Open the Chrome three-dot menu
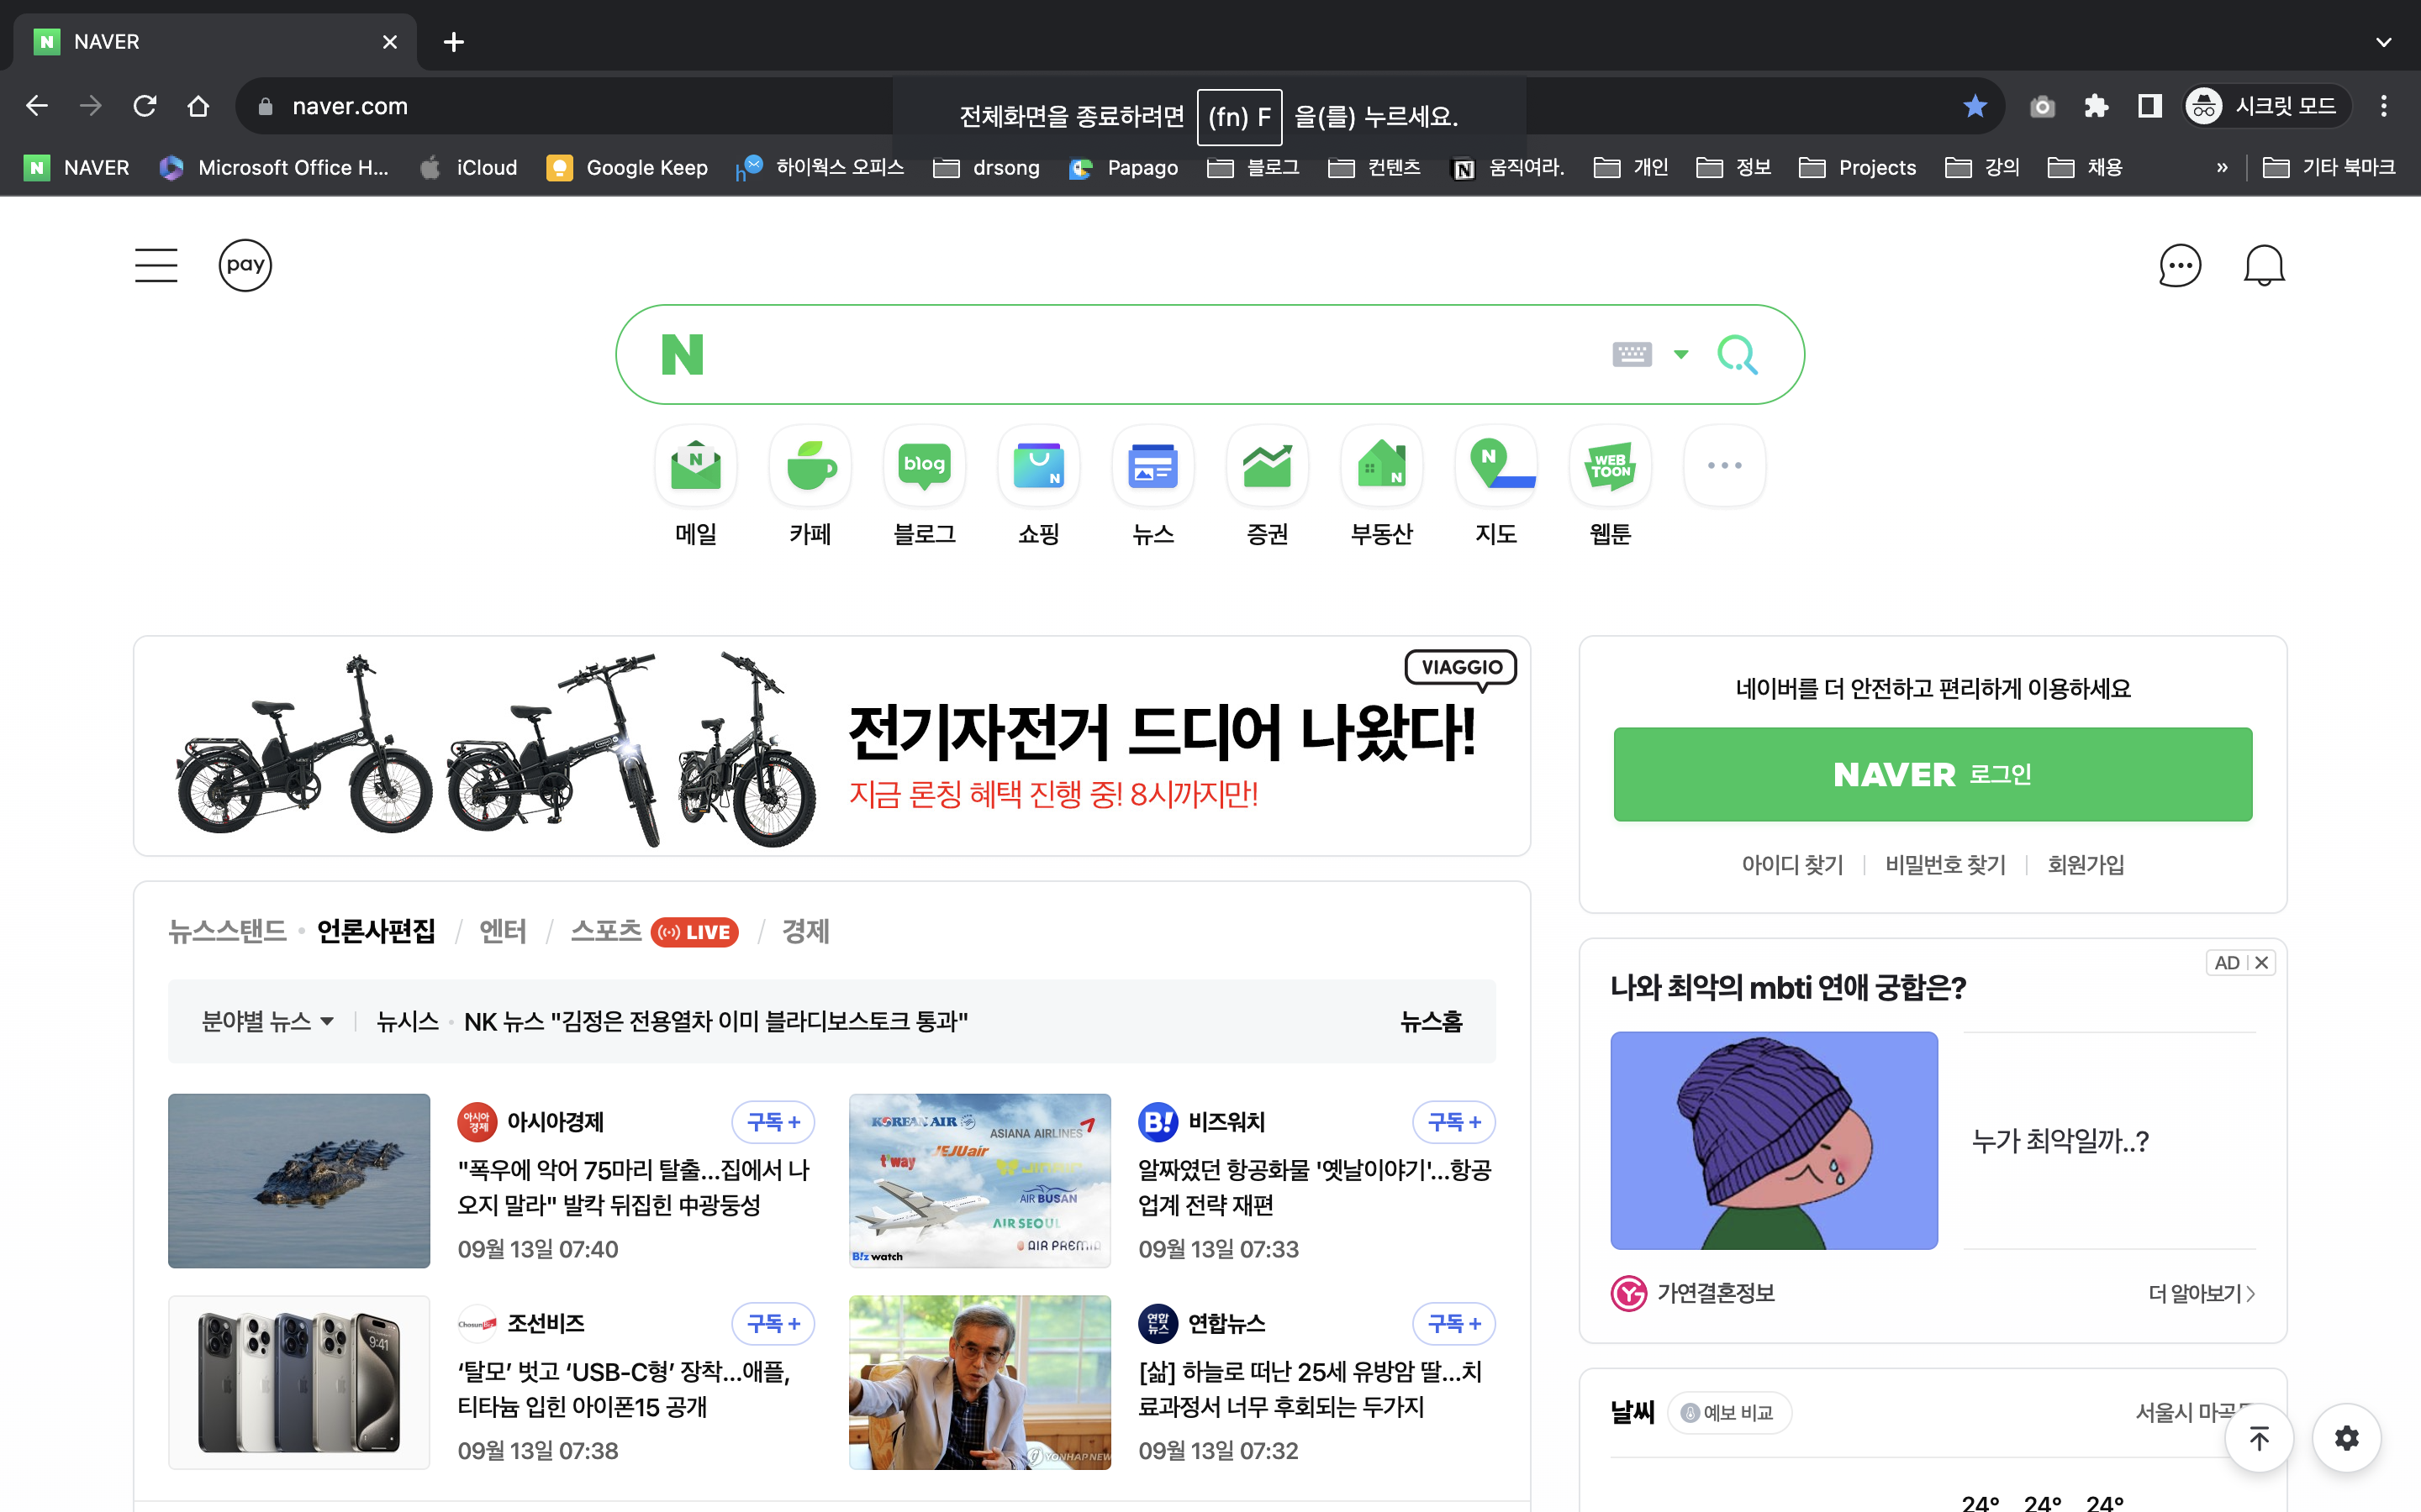Screen dimensions: 2421x1512 [x=2384, y=105]
